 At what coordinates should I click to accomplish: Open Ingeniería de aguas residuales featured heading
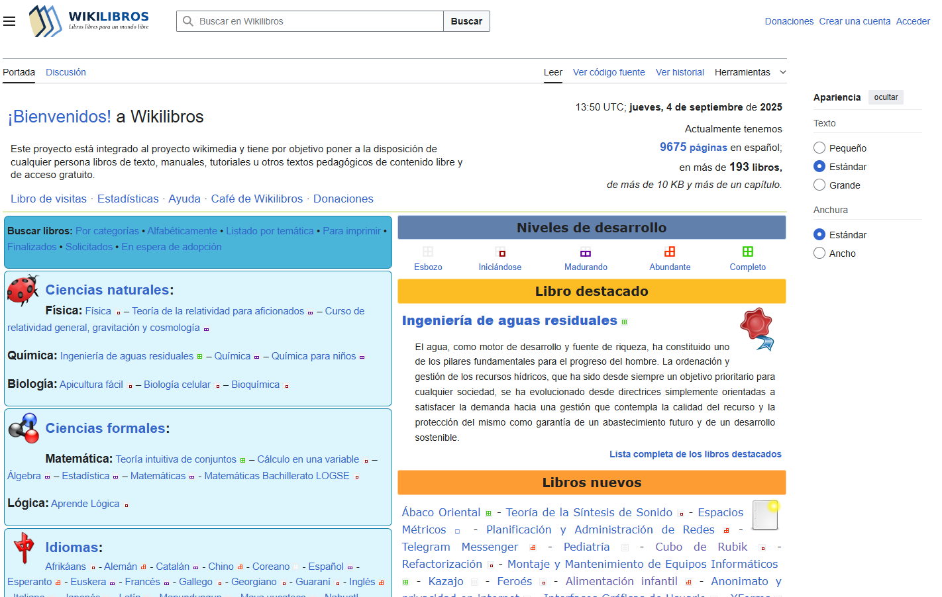[x=509, y=320]
